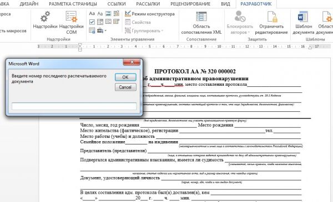Insert a Building Block Gallery control
This screenshot has width=333, height=202.
(117, 14)
